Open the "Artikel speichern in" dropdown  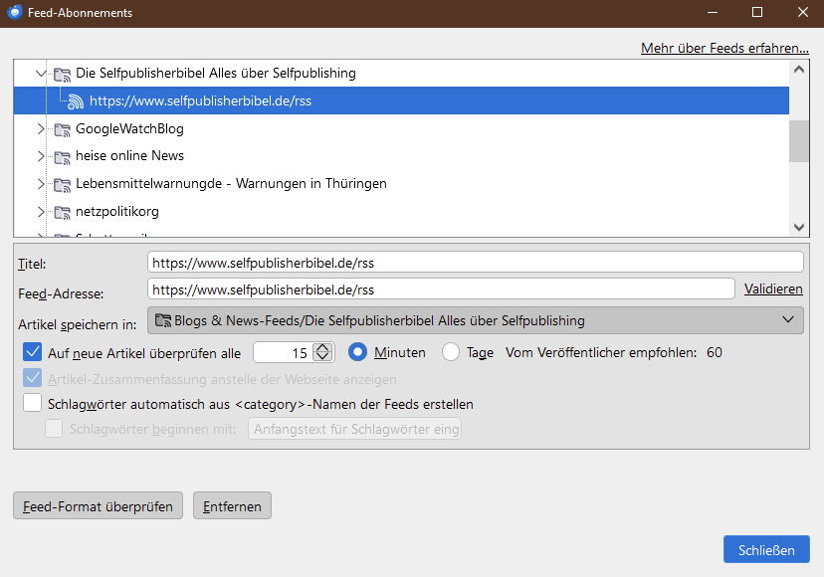pyautogui.click(x=475, y=320)
